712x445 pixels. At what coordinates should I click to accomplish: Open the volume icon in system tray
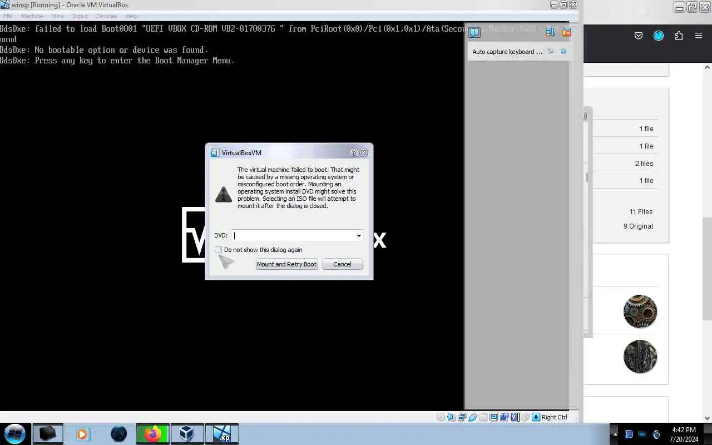pyautogui.click(x=656, y=434)
